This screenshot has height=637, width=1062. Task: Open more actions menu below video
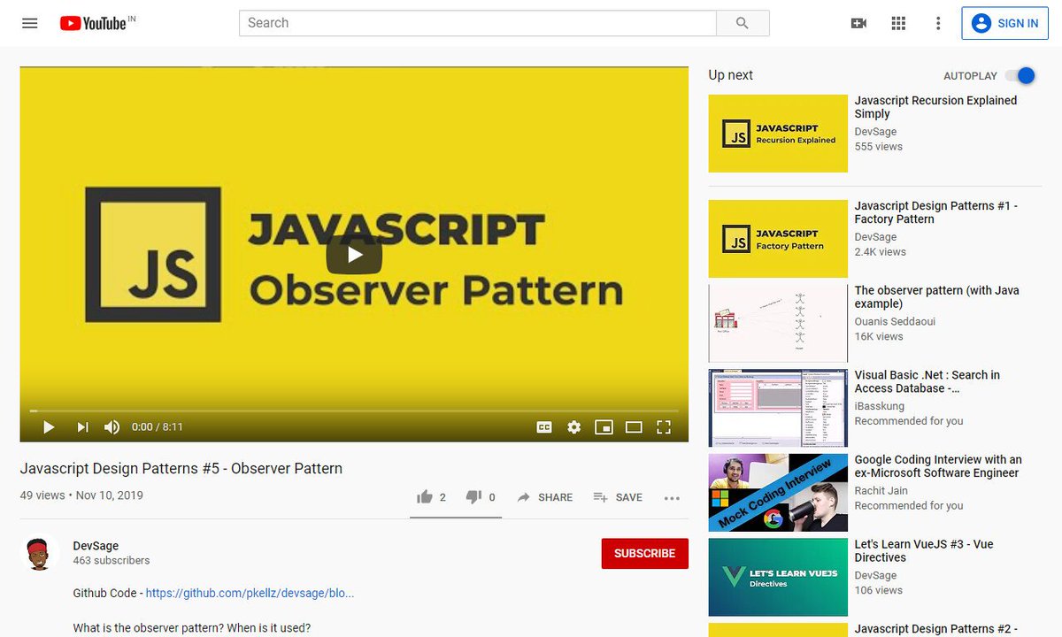point(672,498)
